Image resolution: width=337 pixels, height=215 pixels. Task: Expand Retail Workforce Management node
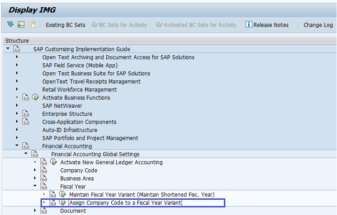(17, 89)
